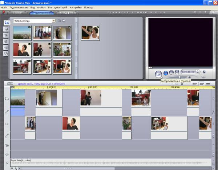Screen dimensions: 218x170
Task: Show the video scenes album tab
Action: 7,23
